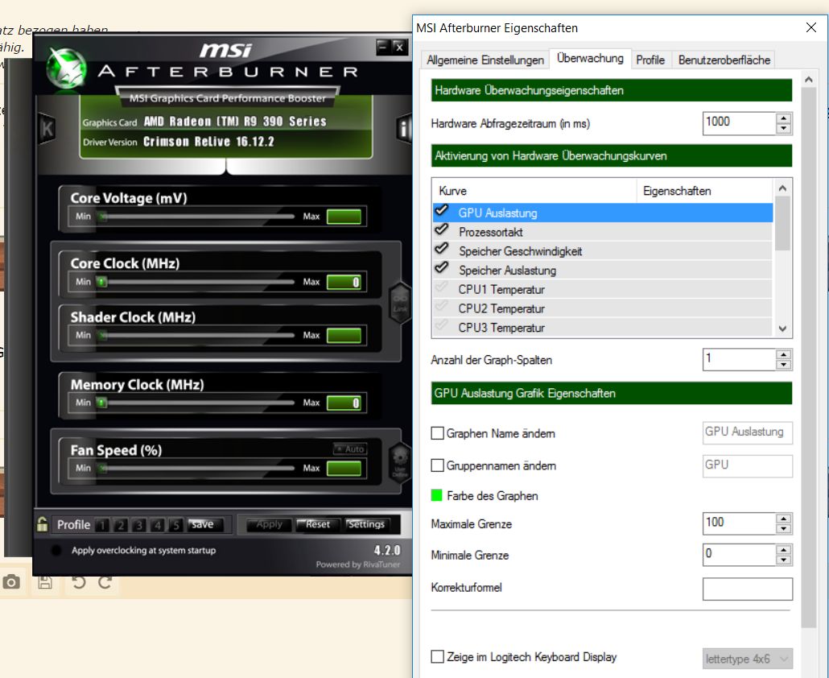Increase the Hardware Abfragezeitraum value with up arrow
The height and width of the screenshot is (678, 829).
coord(784,118)
